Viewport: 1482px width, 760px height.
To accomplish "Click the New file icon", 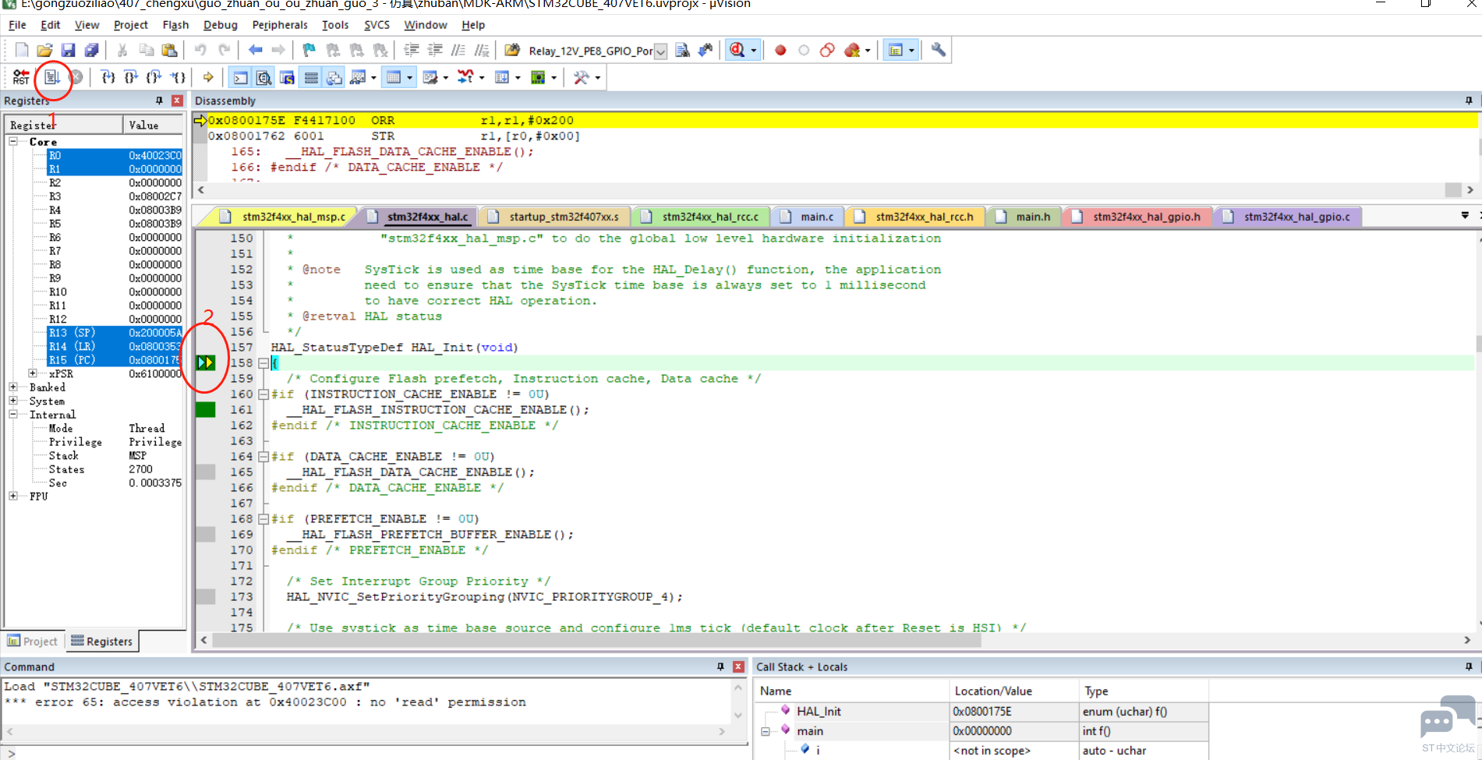I will coord(22,50).
